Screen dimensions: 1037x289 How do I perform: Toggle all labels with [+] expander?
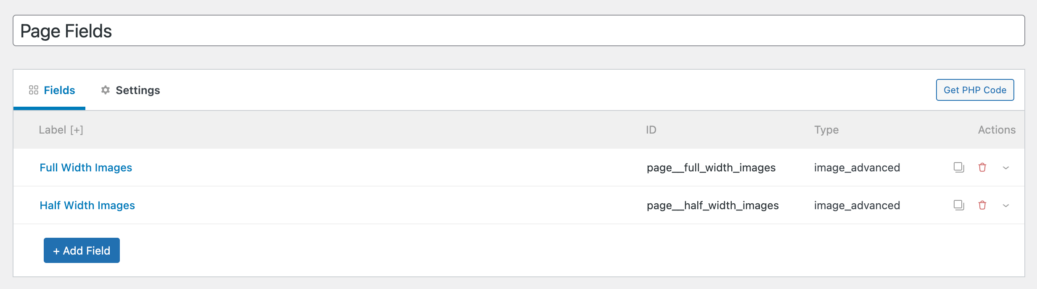(x=77, y=130)
